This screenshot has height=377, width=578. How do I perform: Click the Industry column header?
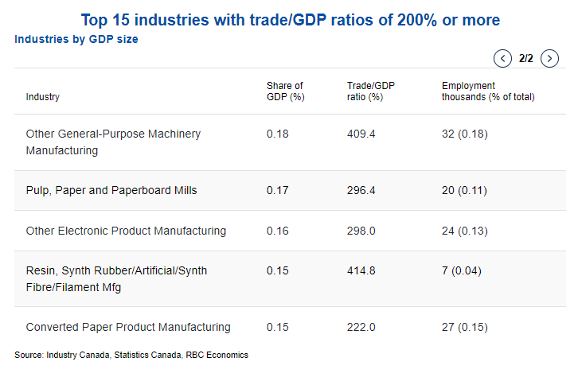click(x=43, y=97)
